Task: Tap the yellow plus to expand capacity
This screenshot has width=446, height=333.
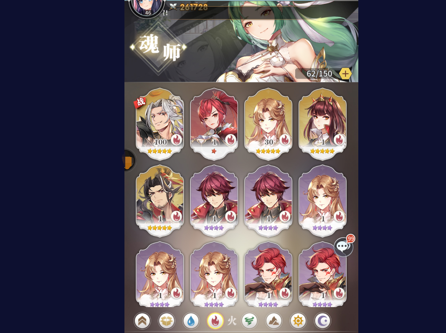Action: (x=345, y=74)
